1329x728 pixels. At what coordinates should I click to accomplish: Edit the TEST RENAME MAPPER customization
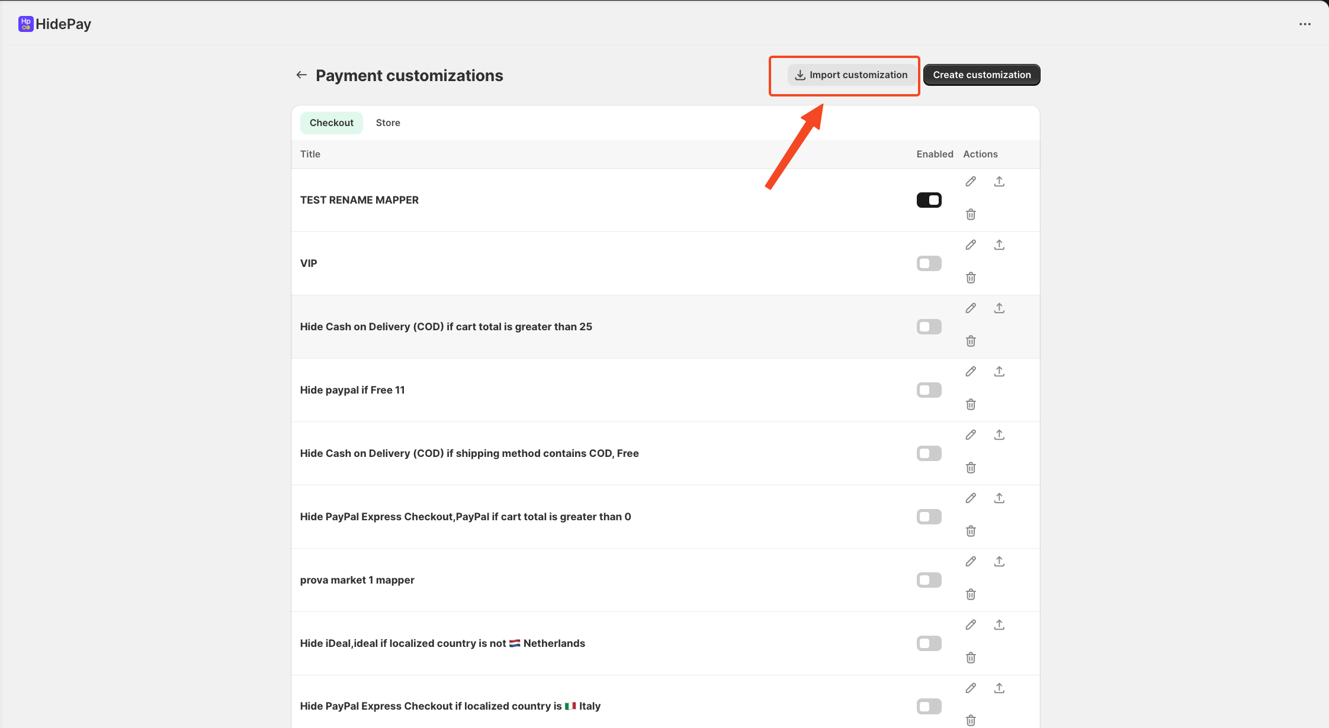pos(970,182)
